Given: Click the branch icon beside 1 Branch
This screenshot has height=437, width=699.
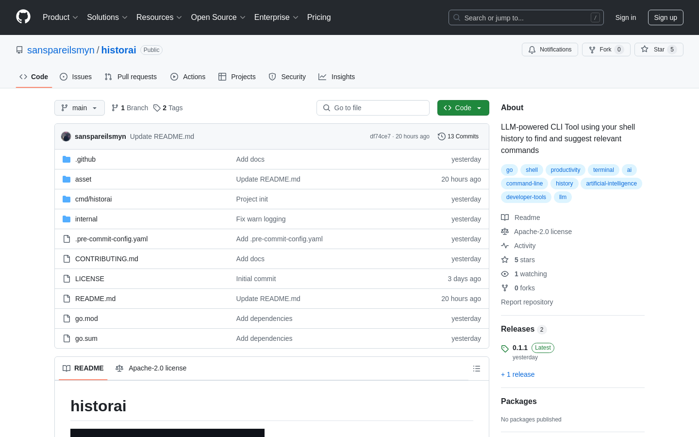Looking at the screenshot, I should tap(115, 108).
